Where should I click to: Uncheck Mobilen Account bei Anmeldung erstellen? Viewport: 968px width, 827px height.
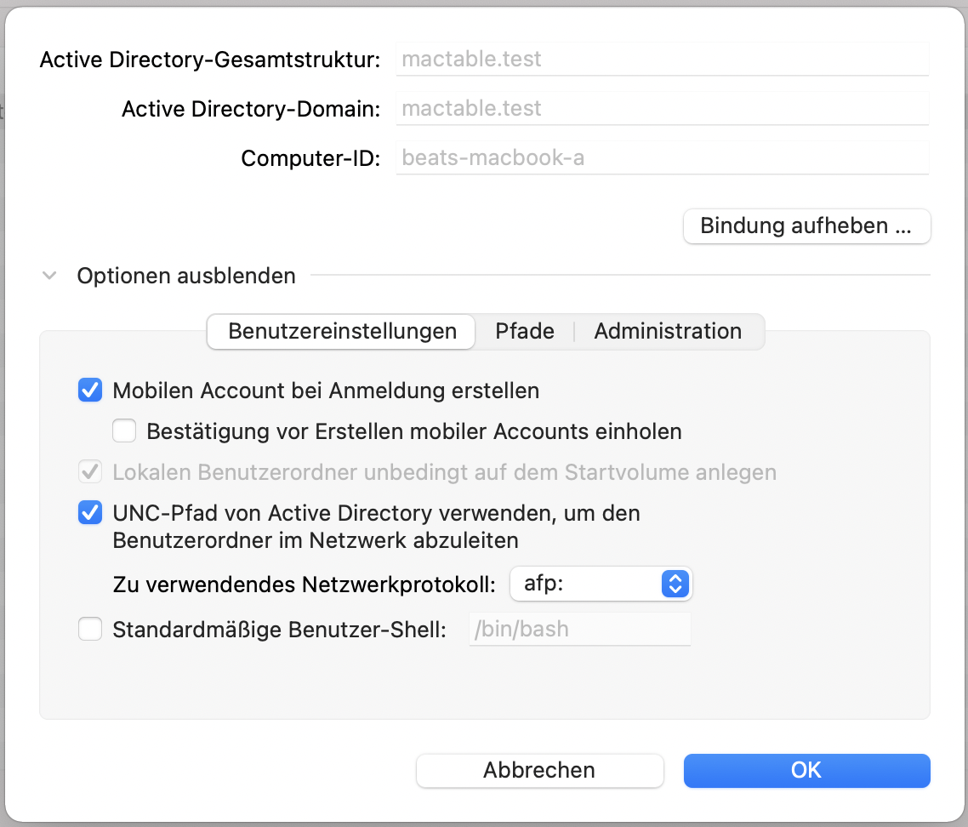point(90,391)
